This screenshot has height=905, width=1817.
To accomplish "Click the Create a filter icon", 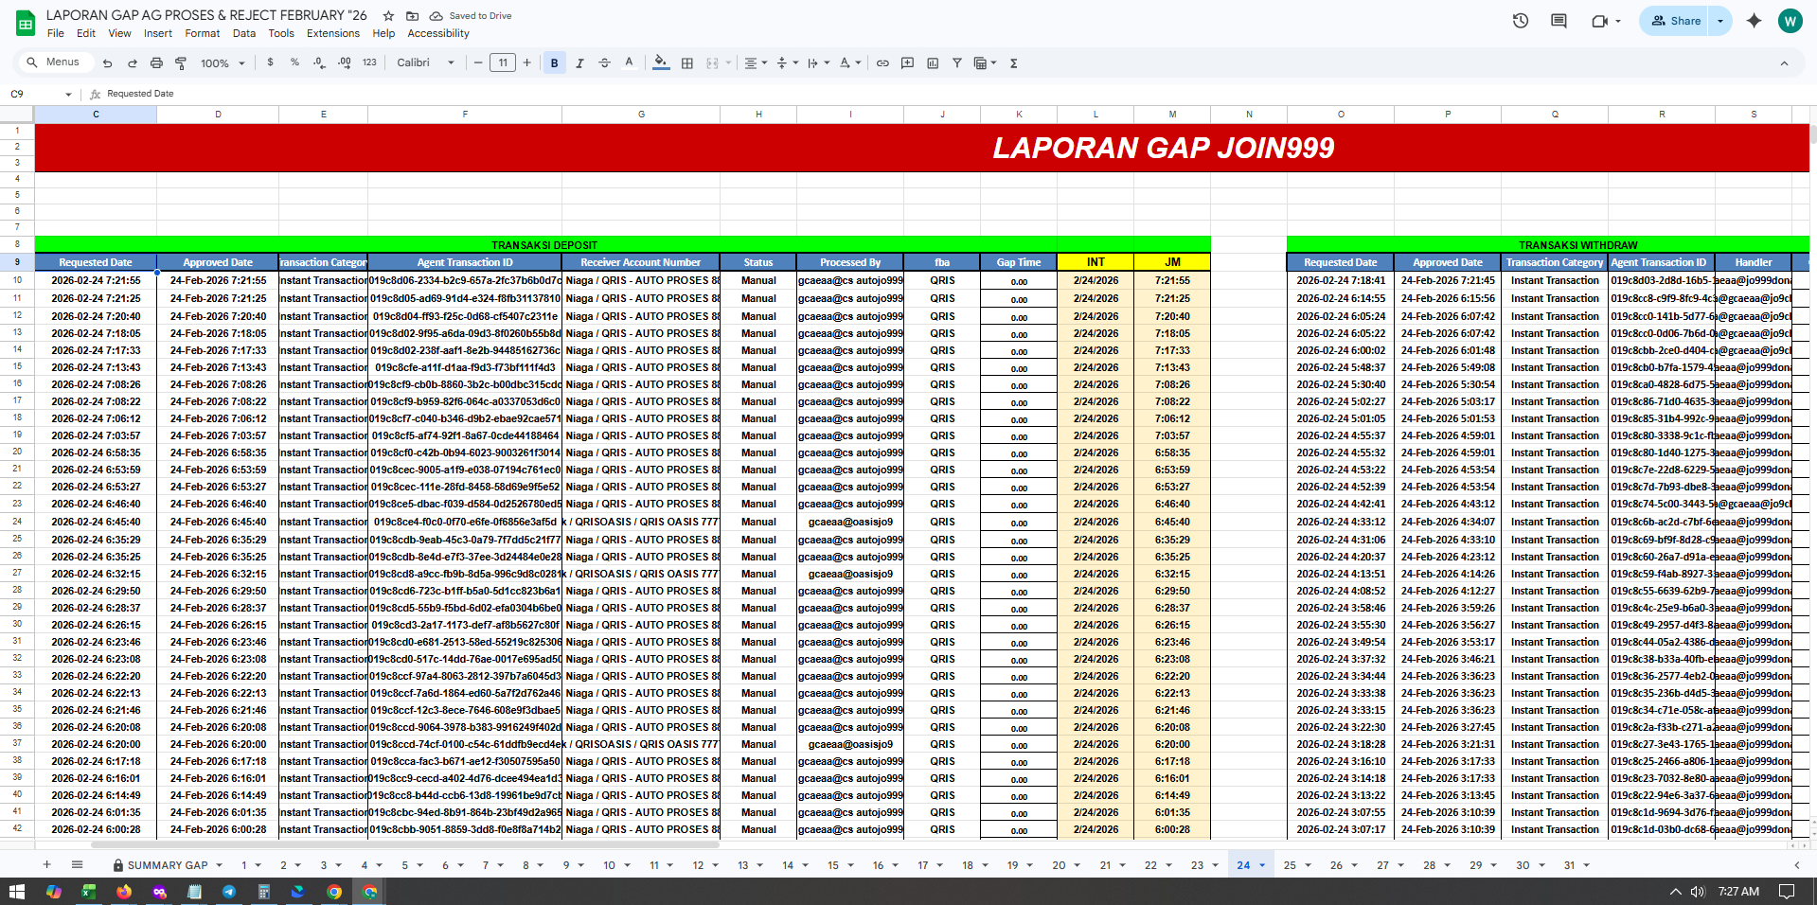I will point(957,63).
